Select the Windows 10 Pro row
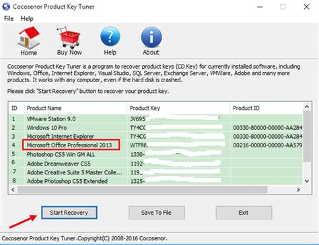The image size is (319, 245). click(155, 127)
